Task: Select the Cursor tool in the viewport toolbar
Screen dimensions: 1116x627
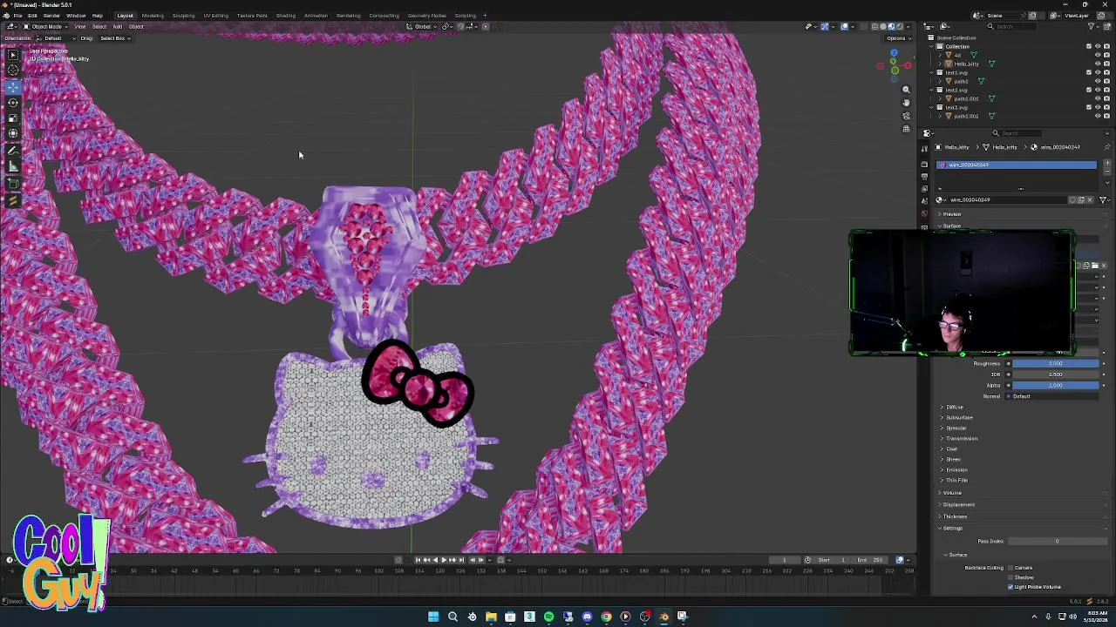Action: click(x=13, y=71)
